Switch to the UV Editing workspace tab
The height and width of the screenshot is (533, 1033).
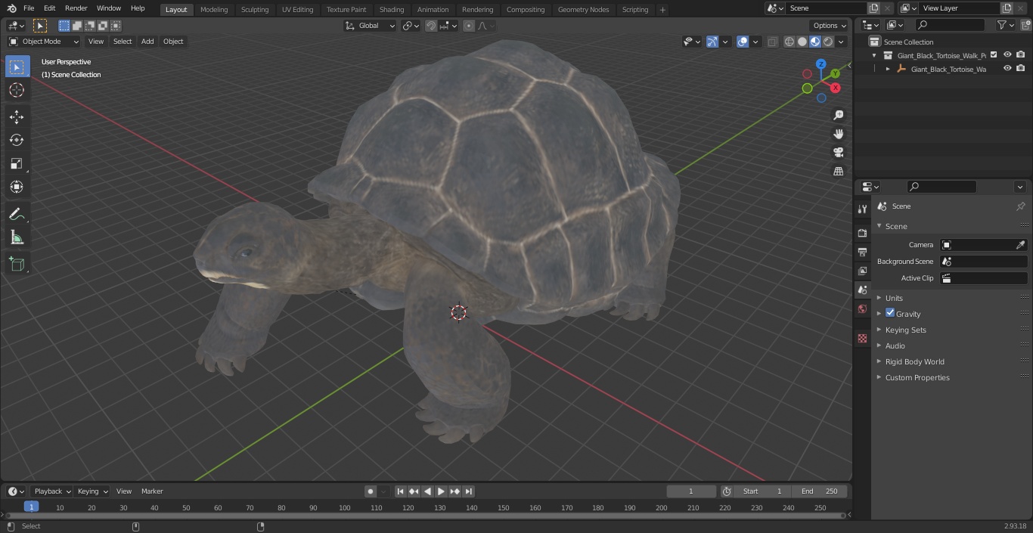click(x=297, y=9)
